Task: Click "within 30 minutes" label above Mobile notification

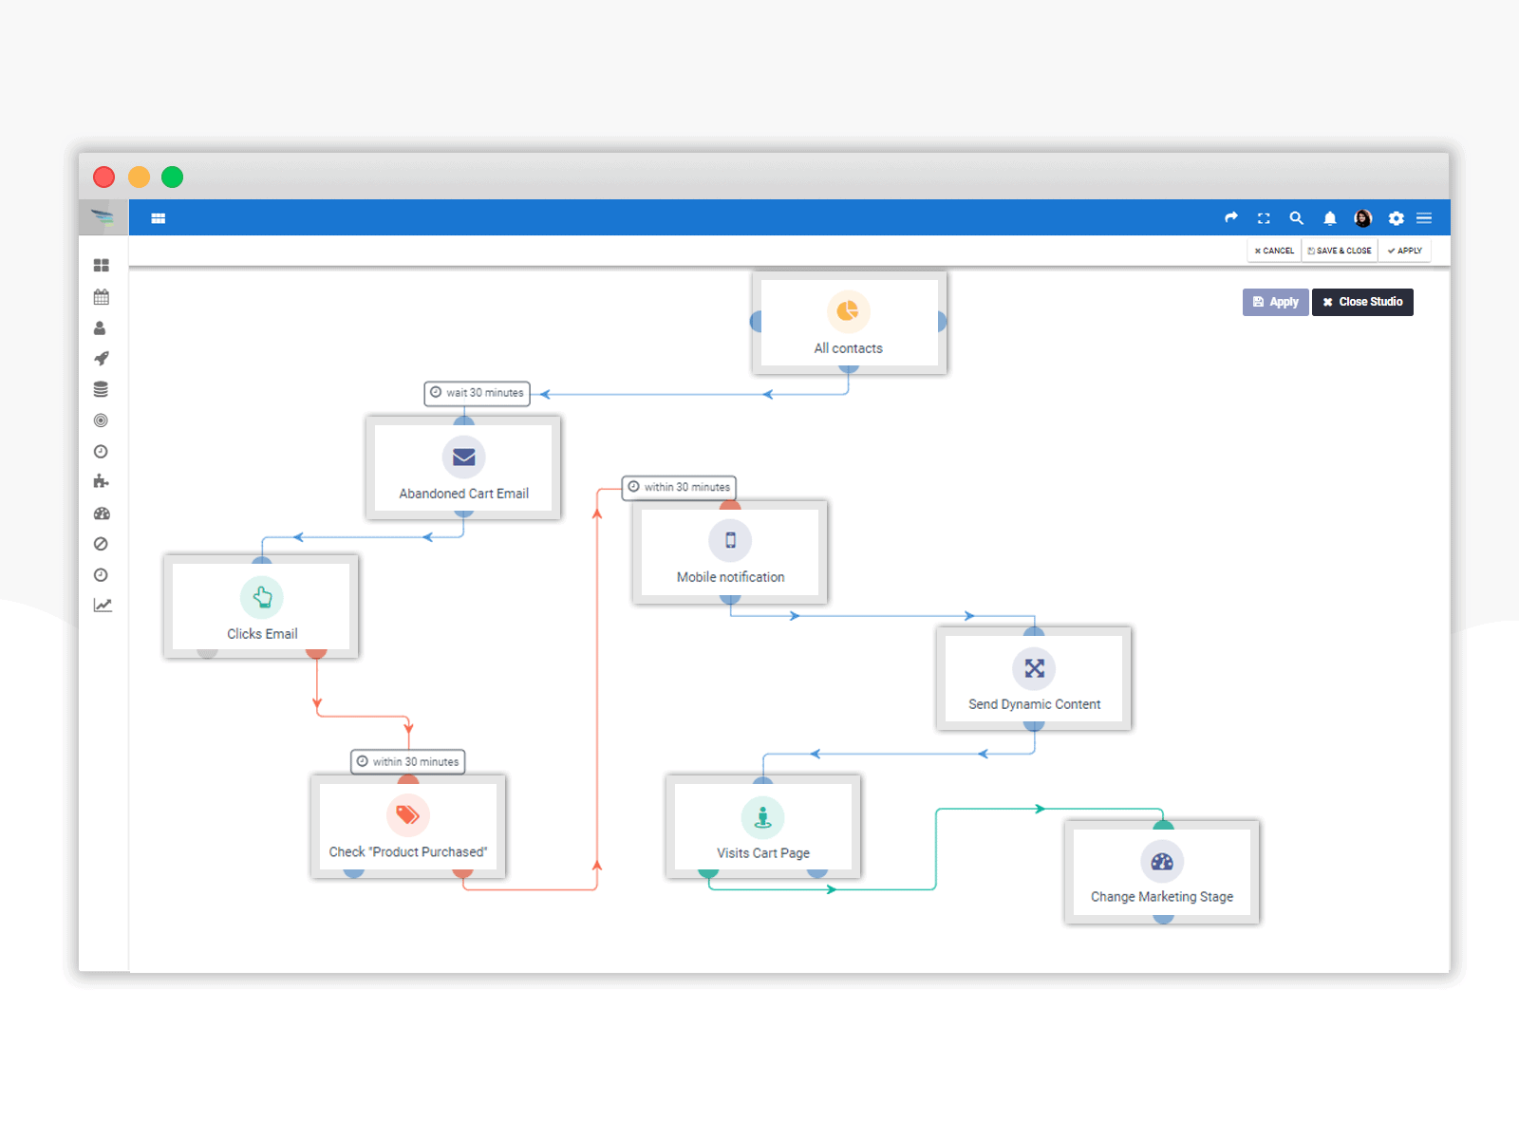Action: point(679,487)
